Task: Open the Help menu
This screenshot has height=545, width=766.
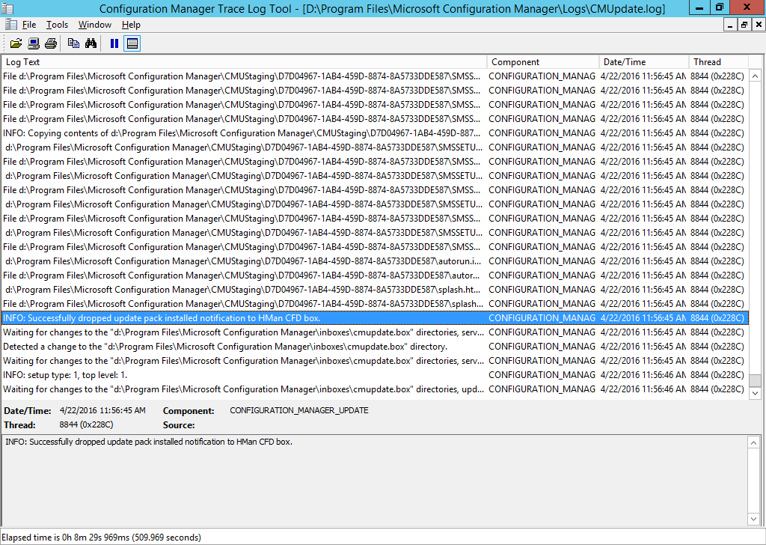Action: coord(131,25)
